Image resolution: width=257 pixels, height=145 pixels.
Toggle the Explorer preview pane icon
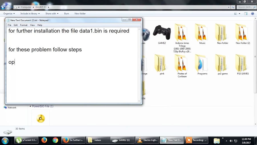[246, 14]
